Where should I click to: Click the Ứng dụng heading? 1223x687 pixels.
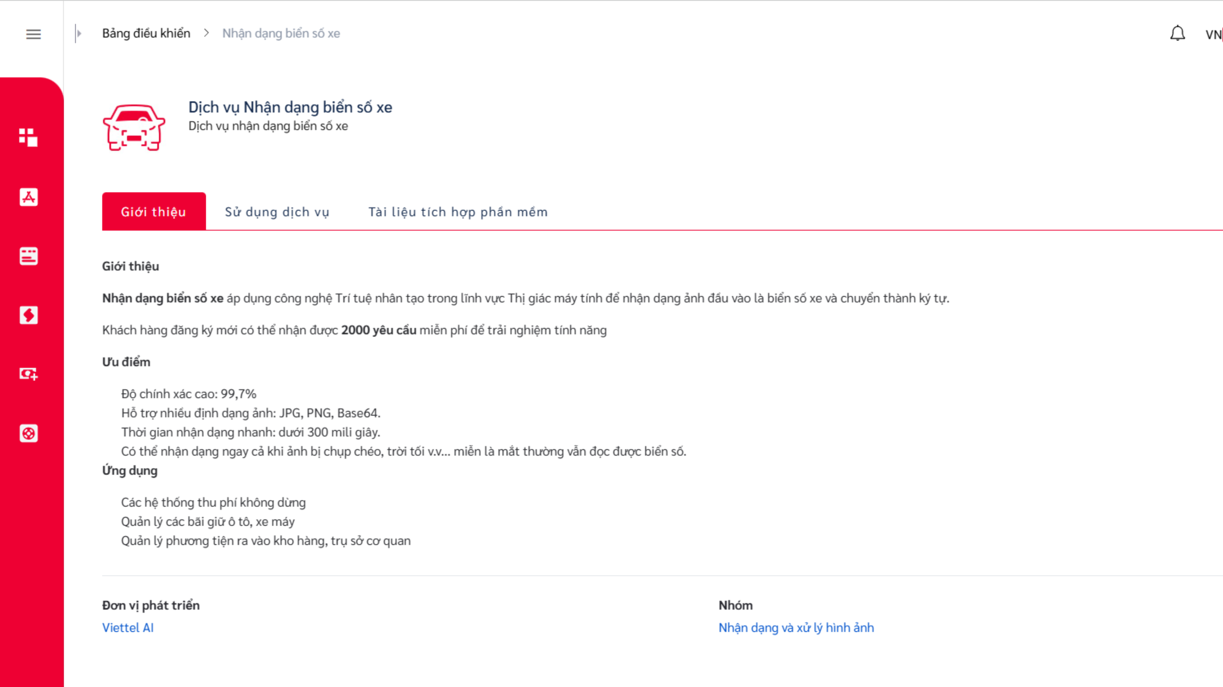pos(129,471)
